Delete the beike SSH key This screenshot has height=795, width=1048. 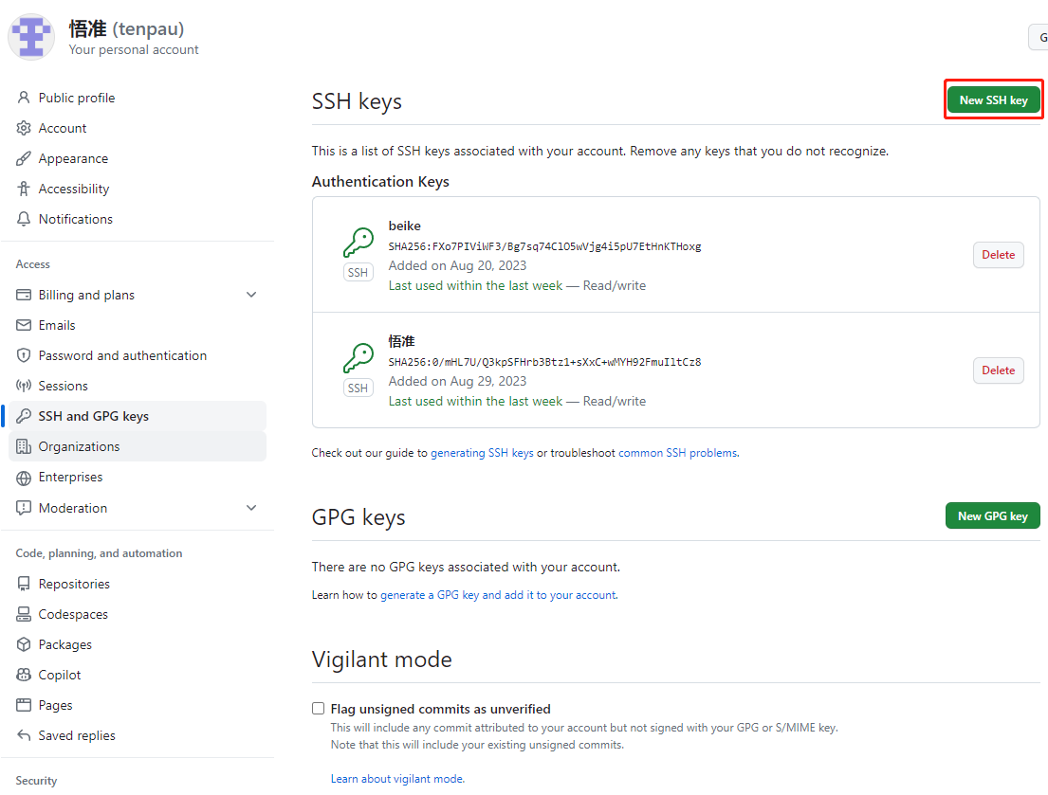pyautogui.click(x=998, y=255)
